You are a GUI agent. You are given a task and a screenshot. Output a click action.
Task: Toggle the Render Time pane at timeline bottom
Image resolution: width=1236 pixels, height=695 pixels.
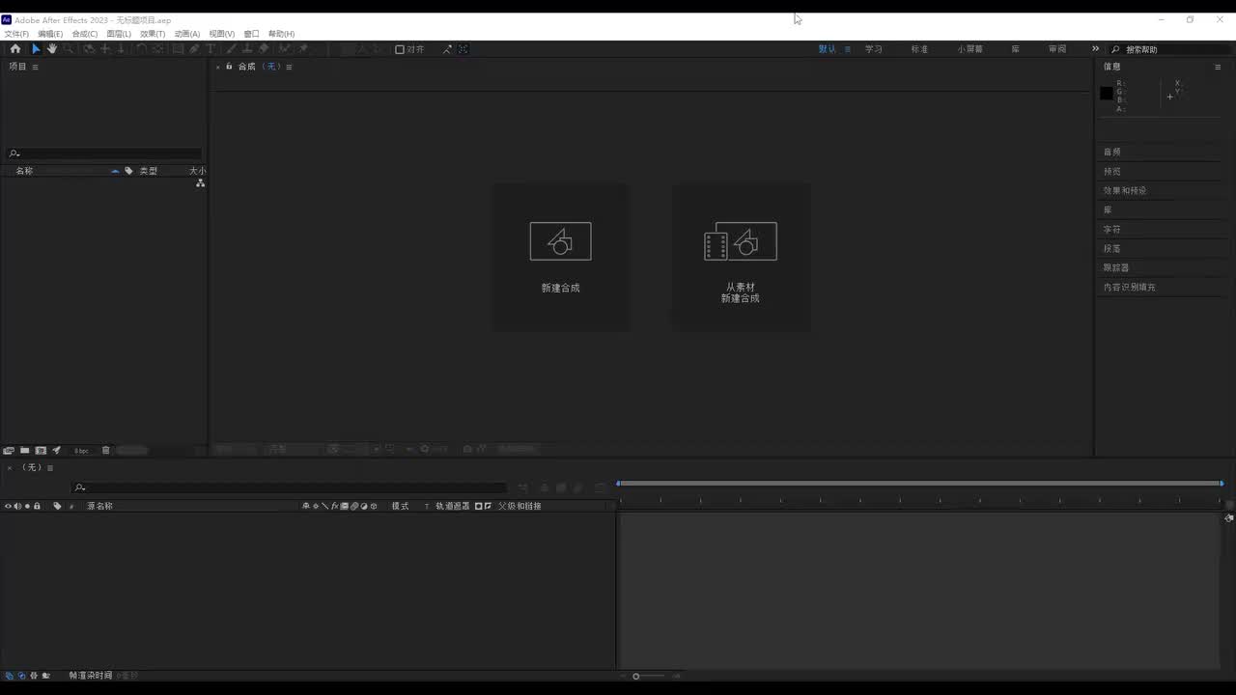tap(46, 676)
